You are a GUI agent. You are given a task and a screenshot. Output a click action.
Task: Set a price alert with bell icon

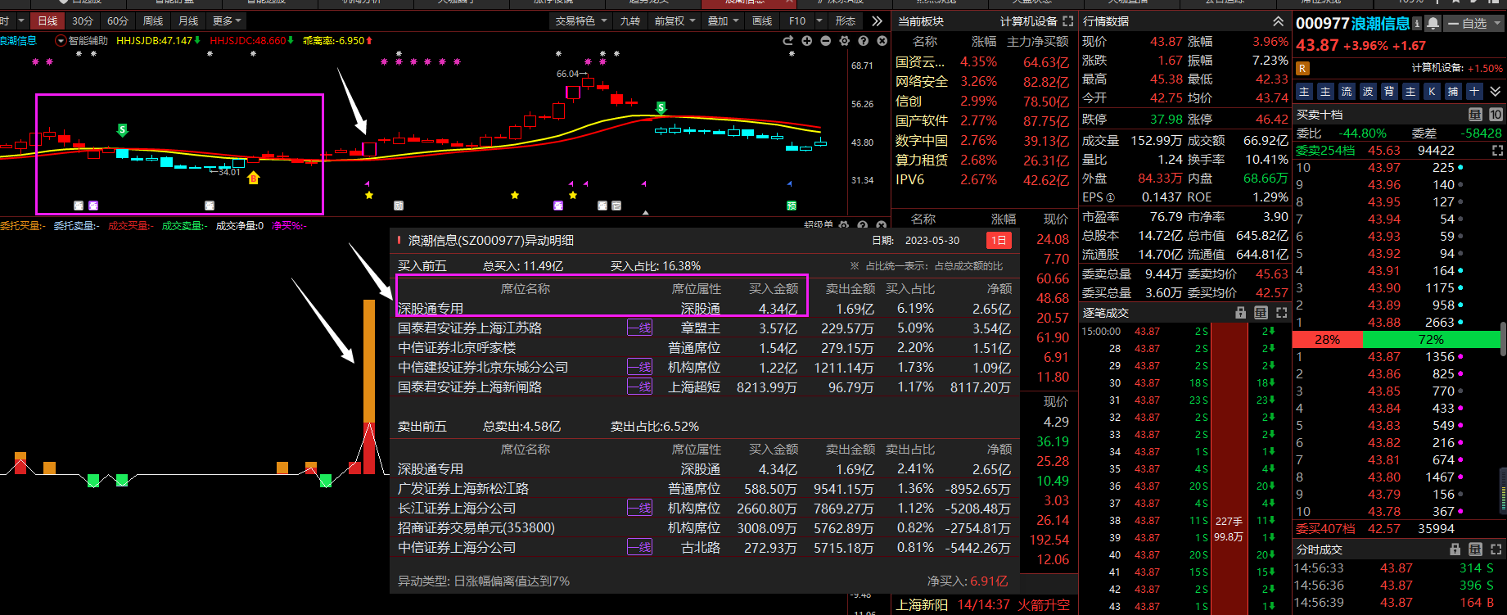[x=1433, y=23]
